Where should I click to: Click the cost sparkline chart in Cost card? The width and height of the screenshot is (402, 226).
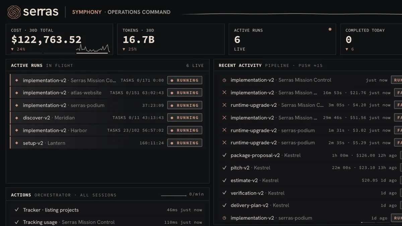[x=93, y=49]
